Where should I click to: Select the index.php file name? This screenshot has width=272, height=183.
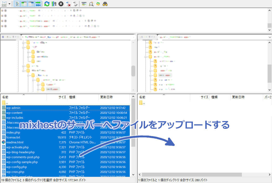(13, 132)
